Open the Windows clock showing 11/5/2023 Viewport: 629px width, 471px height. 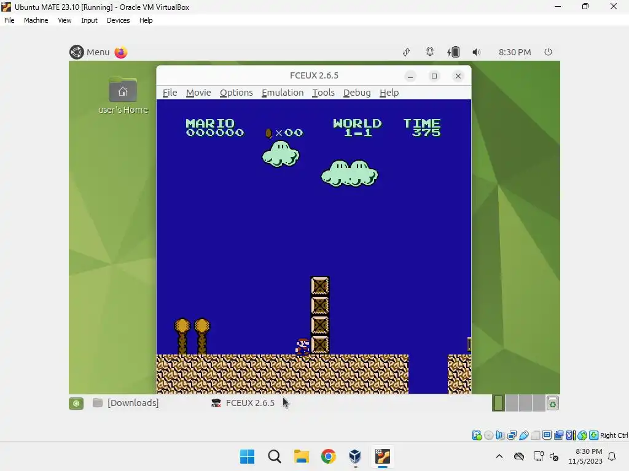click(585, 456)
